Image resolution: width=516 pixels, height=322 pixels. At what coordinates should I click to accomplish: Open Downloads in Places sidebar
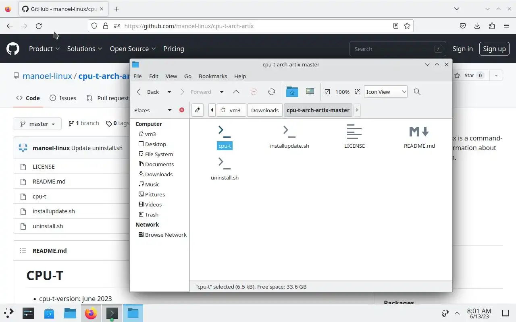156,174
